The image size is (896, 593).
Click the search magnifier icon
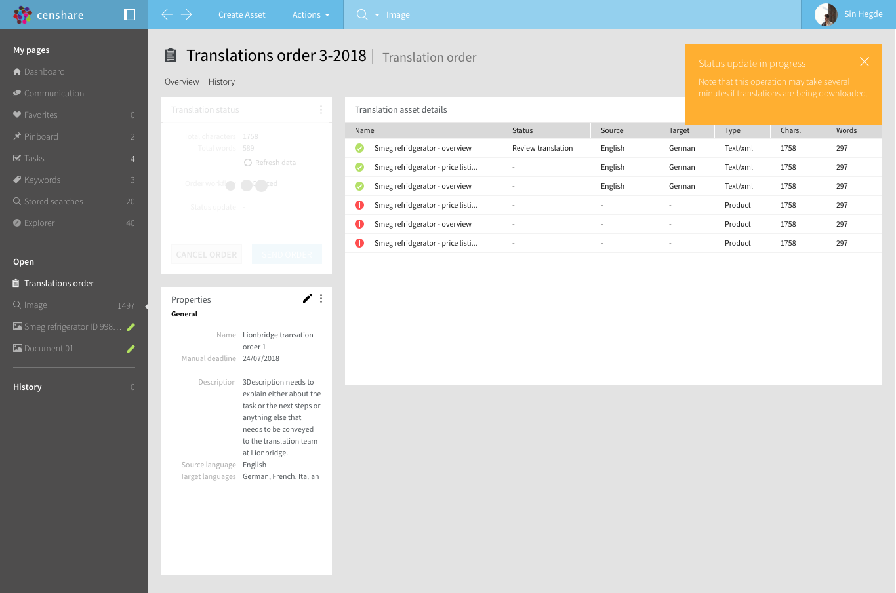(x=362, y=14)
